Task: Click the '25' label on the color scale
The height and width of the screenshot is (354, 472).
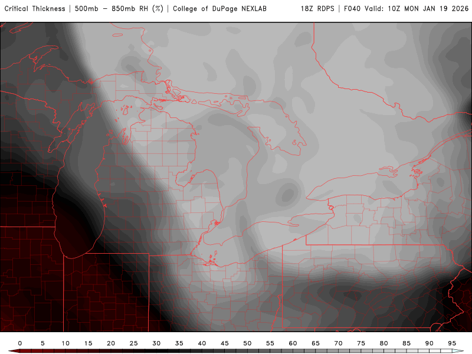Action: 134,343
